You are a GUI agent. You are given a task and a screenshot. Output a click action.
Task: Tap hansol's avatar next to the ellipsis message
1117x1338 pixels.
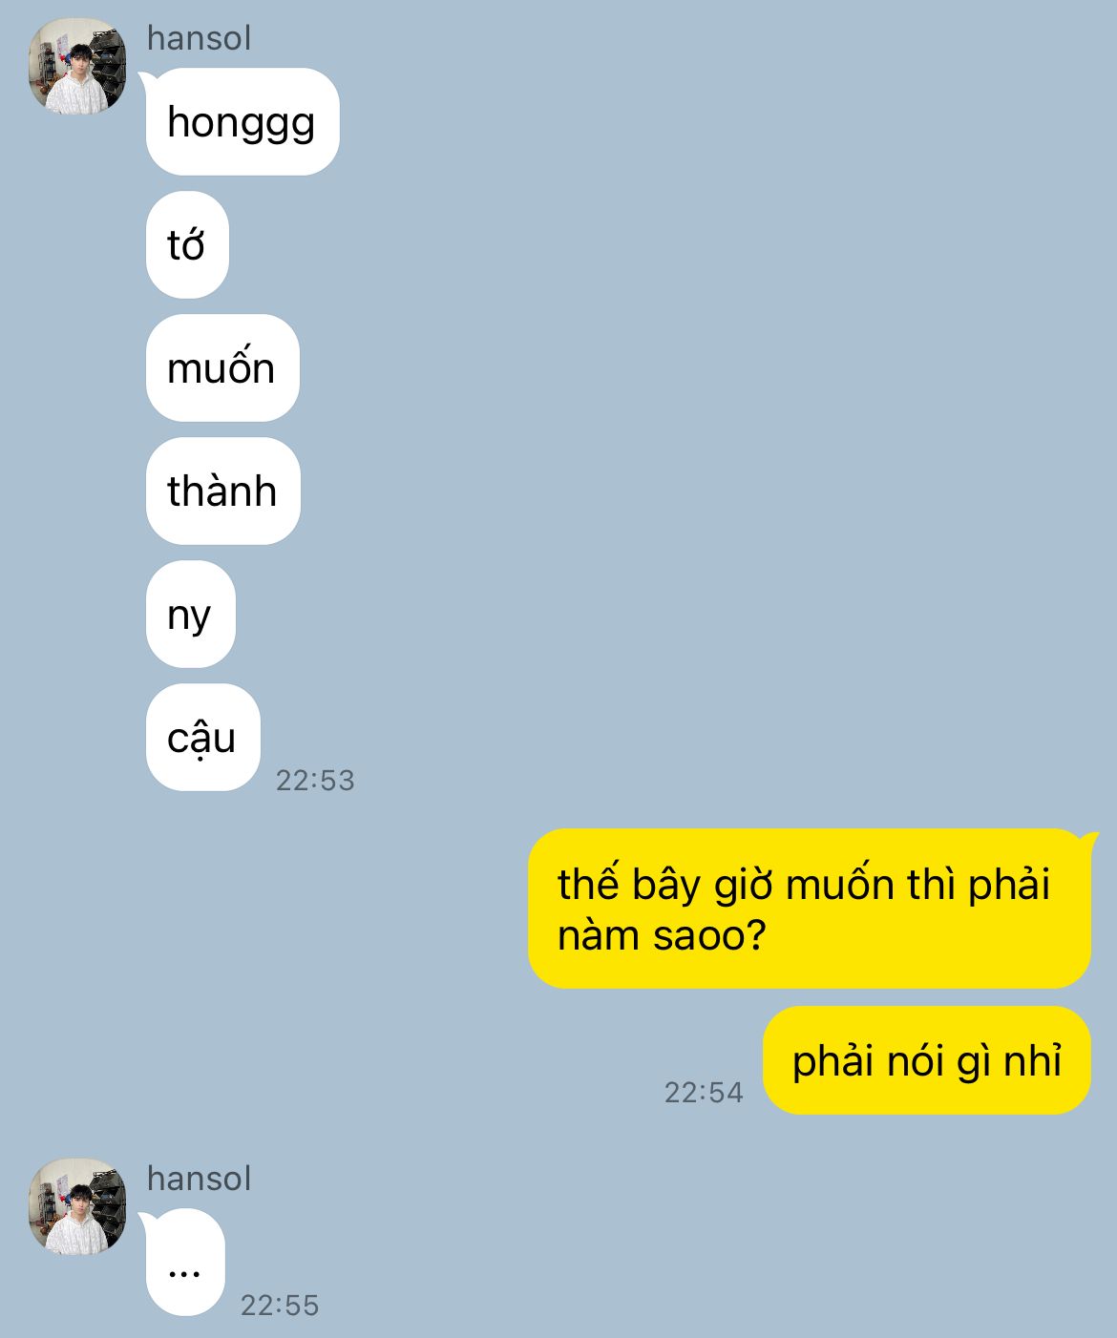point(77,1206)
